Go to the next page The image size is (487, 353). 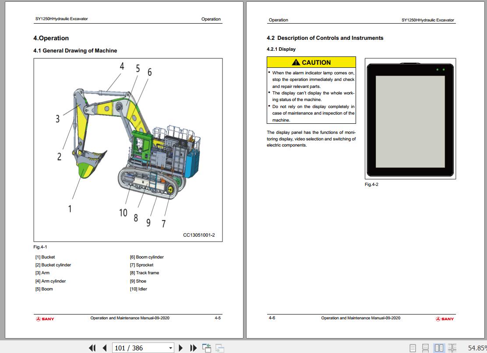point(181,348)
